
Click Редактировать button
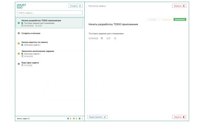97,117
